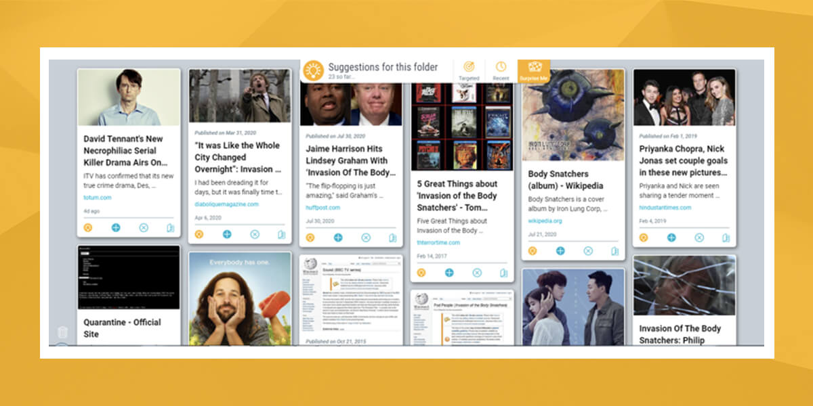Click the David Tennant portrait thumbnail

coord(129,97)
